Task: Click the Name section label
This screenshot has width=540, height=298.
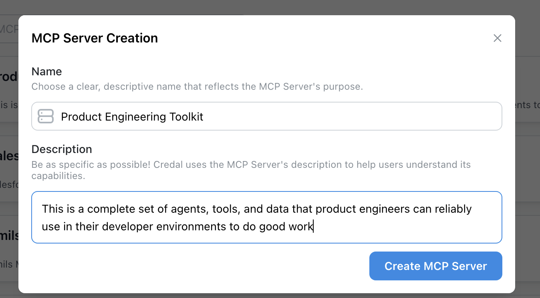Action: click(46, 71)
